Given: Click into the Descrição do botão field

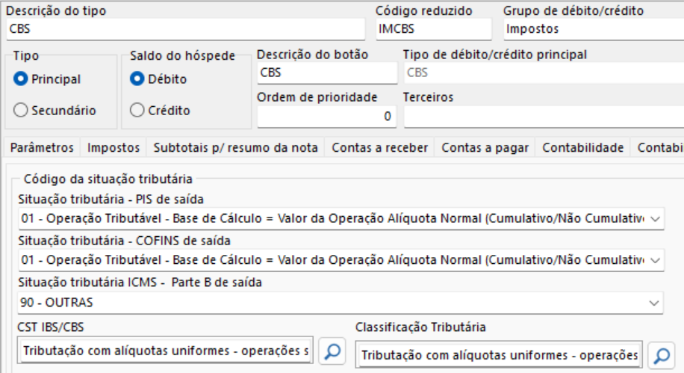Looking at the screenshot, I should point(326,73).
